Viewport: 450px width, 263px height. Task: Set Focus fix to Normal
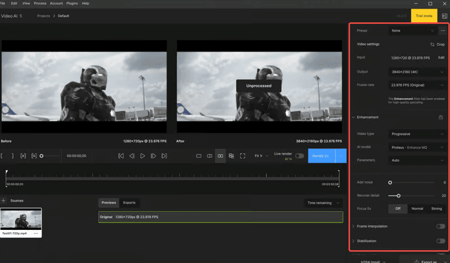[x=417, y=209]
